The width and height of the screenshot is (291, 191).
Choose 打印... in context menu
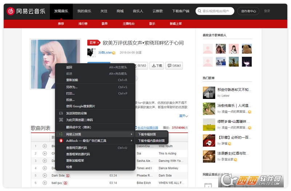(95, 93)
